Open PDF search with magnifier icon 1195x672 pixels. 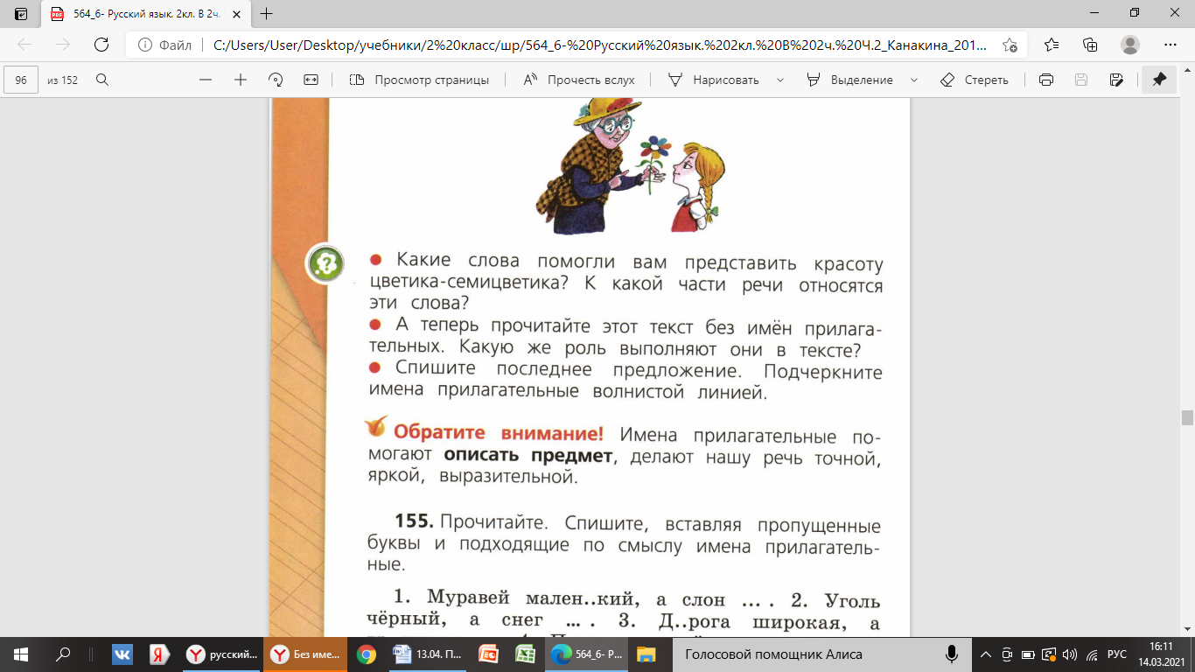click(x=102, y=80)
